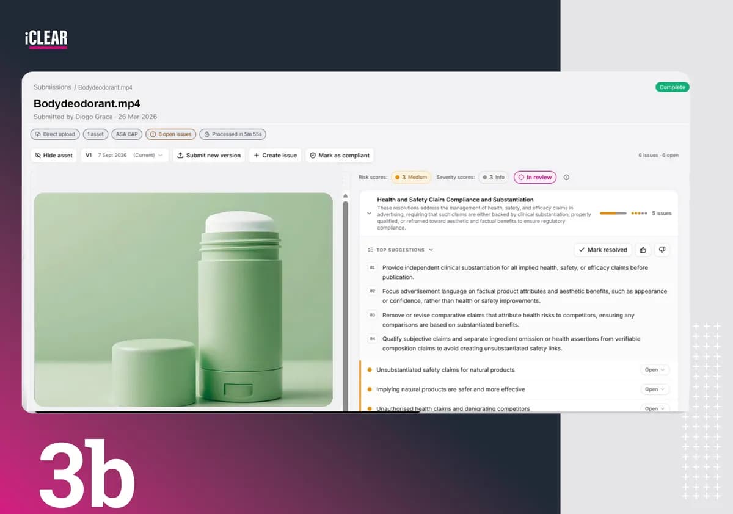Click the iCLEAR logo
The width and height of the screenshot is (733, 514).
pyautogui.click(x=46, y=38)
